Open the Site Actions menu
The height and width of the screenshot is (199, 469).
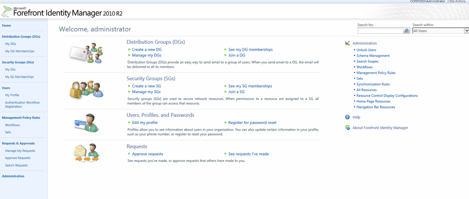(x=458, y=2)
